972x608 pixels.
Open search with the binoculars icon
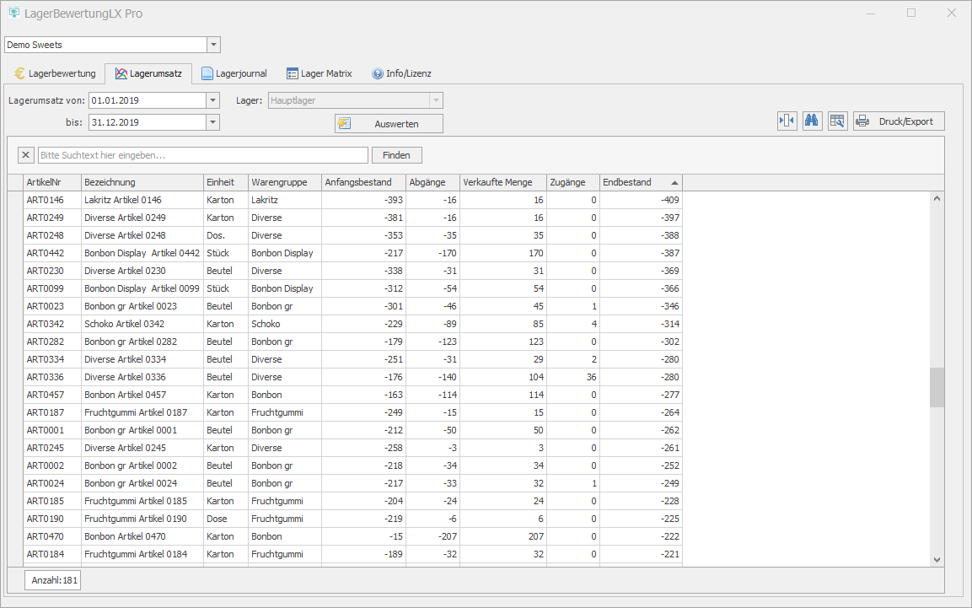point(812,121)
